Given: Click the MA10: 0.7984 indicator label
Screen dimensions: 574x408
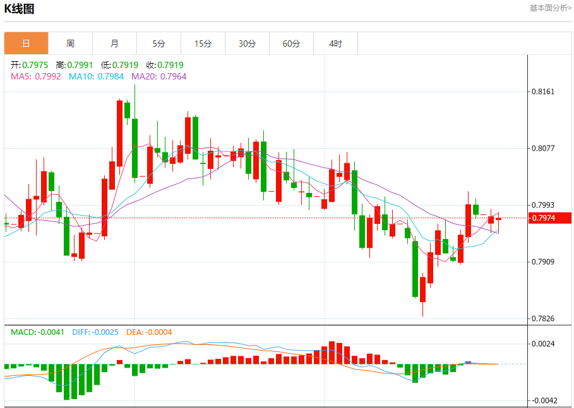Looking at the screenshot, I should [x=96, y=76].
